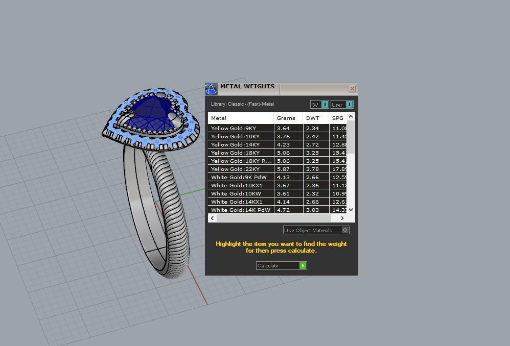Toggle the GV switch

pyautogui.click(x=324, y=105)
